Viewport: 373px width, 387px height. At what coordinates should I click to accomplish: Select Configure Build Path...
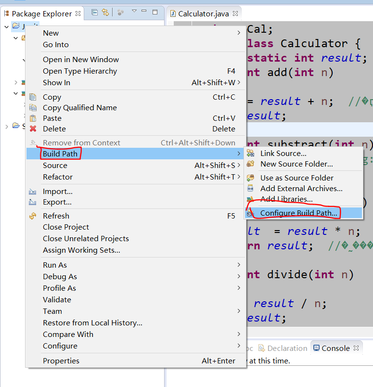point(304,213)
